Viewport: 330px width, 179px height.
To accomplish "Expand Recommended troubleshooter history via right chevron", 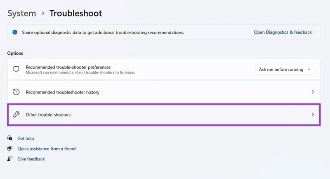I will [x=313, y=92].
